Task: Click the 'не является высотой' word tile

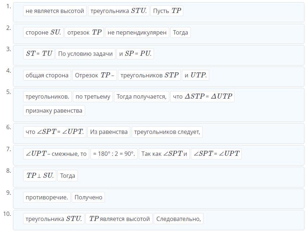Action: pyautogui.click(x=55, y=11)
